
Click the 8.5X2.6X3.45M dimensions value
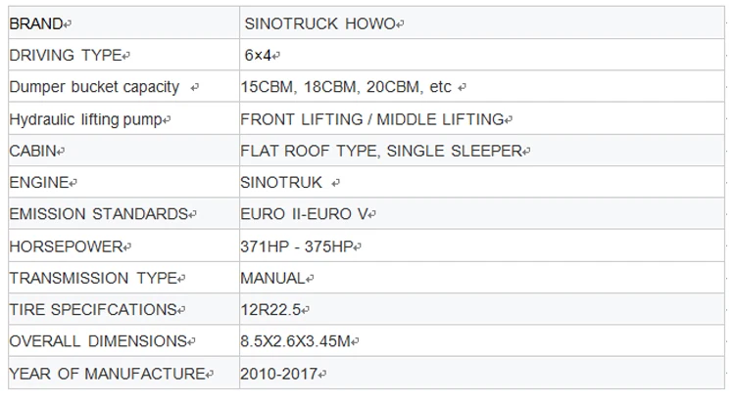(x=297, y=341)
